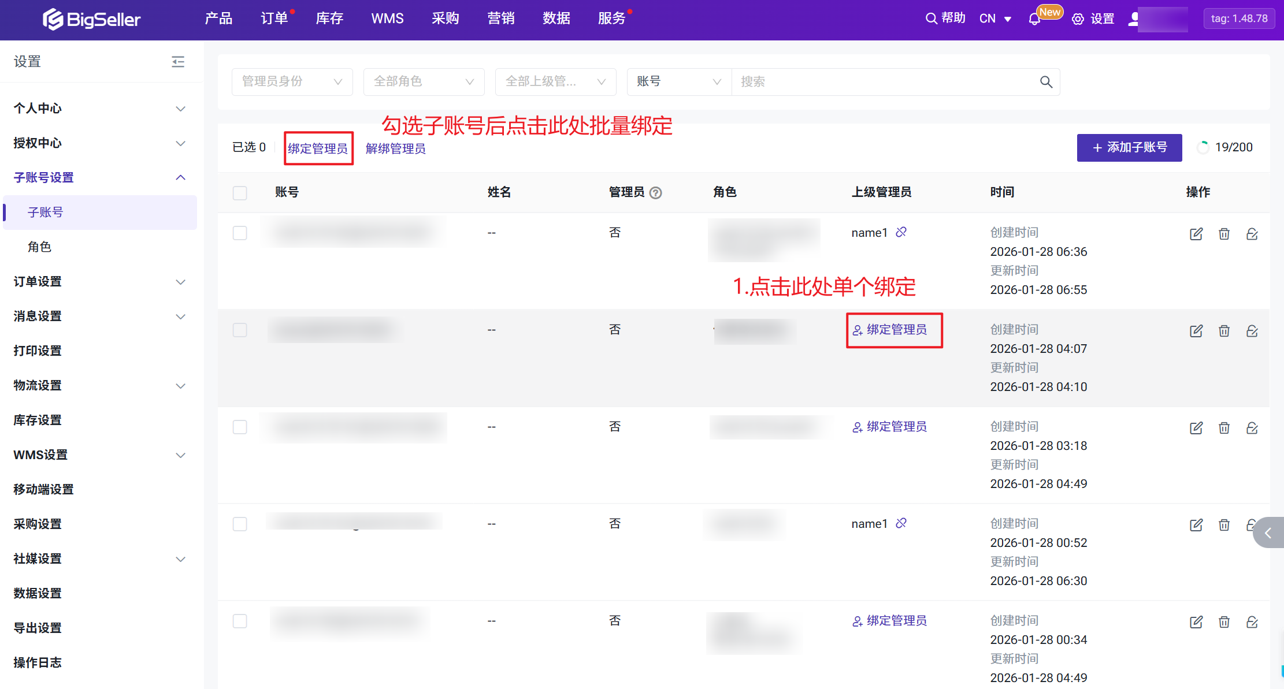Click the 添加子账号 button

click(x=1129, y=148)
